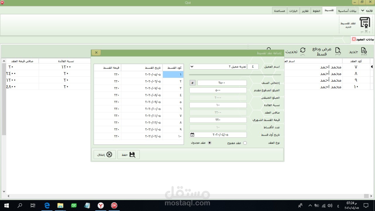This screenshot has width=375, height=211.
Task: Open the calendar picker for first installment date
Action: pyautogui.click(x=192, y=135)
